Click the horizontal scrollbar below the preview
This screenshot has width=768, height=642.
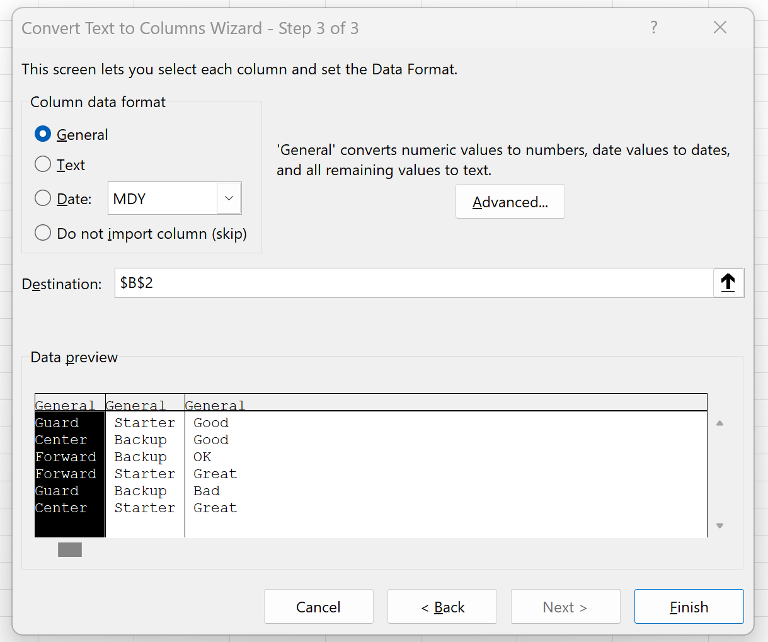pyautogui.click(x=69, y=549)
